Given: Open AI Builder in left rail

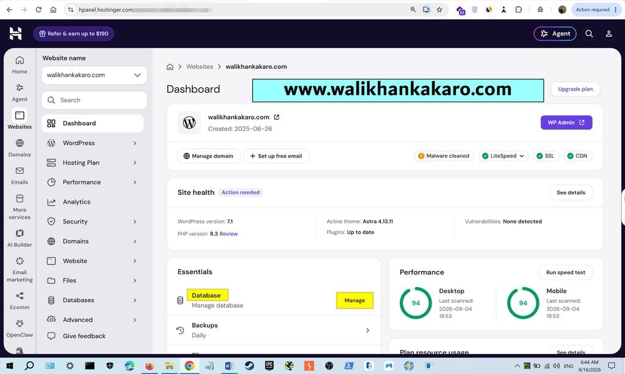Looking at the screenshot, I should coord(20,238).
